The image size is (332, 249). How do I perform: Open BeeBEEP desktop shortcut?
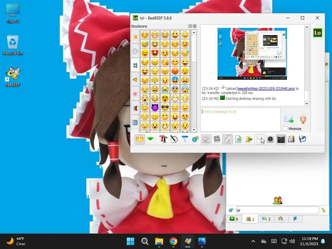[x=13, y=77]
